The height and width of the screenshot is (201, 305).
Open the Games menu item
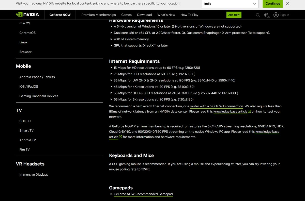point(126,15)
